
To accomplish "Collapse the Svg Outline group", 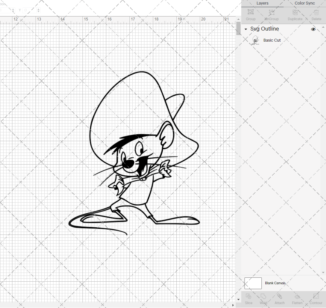I will click(x=245, y=29).
